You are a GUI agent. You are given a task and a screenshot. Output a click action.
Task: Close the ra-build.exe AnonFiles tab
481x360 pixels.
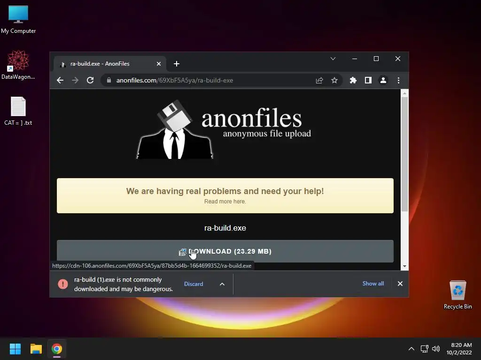click(x=159, y=64)
